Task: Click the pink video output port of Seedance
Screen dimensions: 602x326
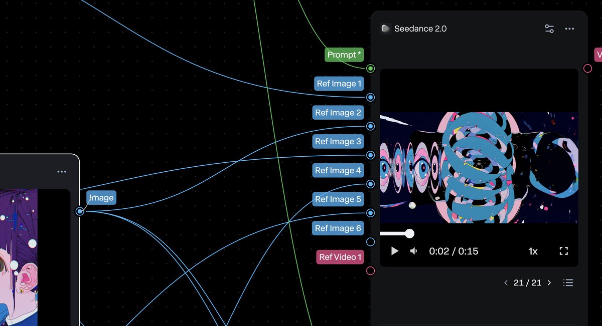Action: (587, 68)
